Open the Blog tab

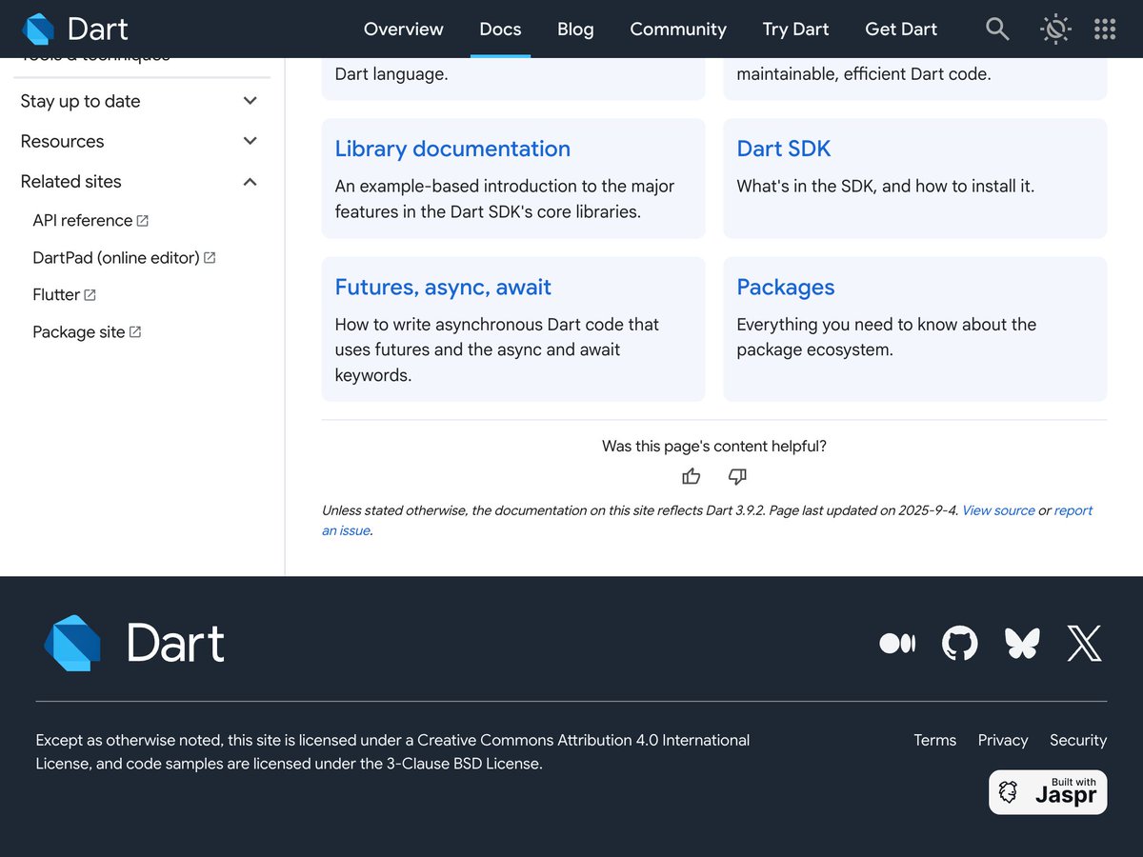point(575,30)
